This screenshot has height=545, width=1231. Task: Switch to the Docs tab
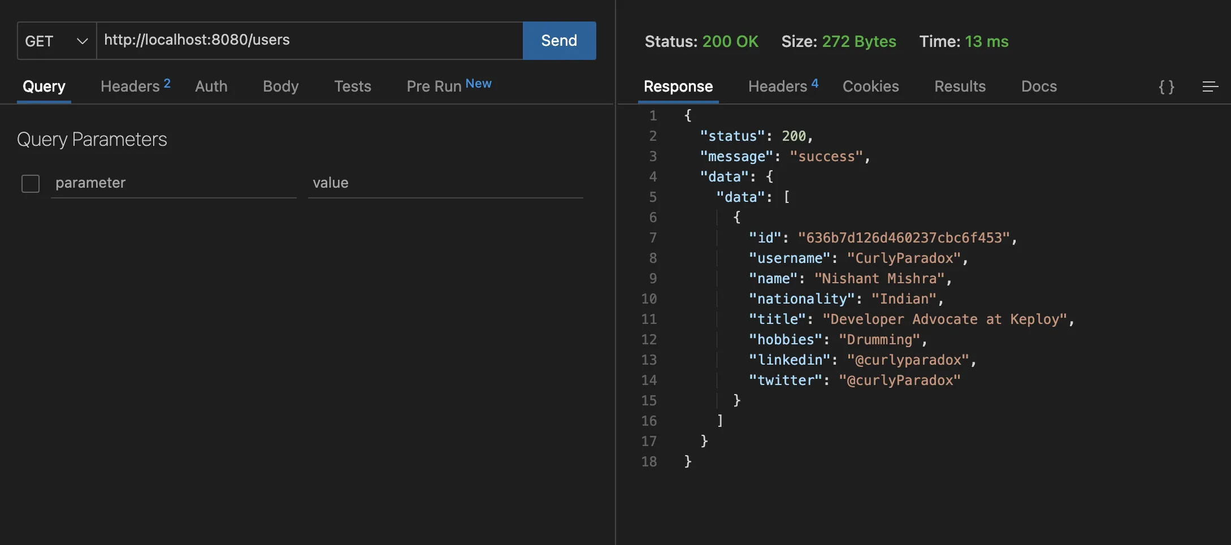click(1039, 86)
